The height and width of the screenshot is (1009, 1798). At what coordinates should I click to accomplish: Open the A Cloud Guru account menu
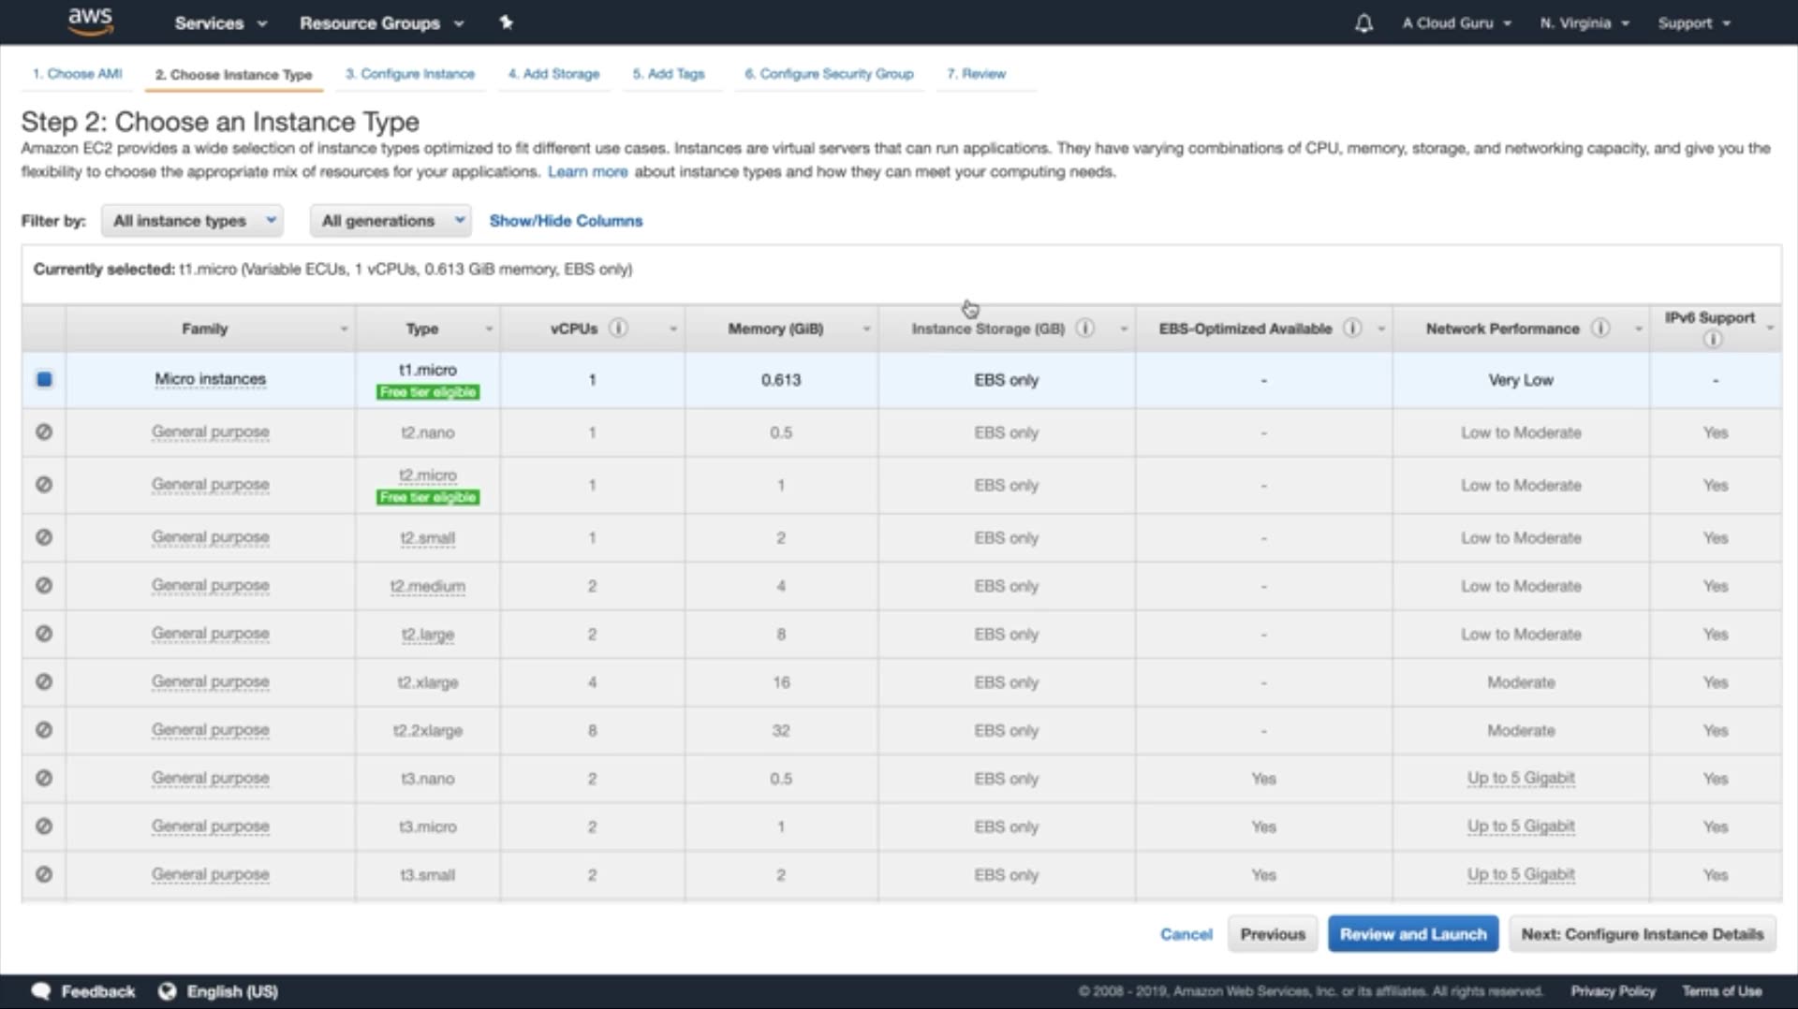point(1456,22)
